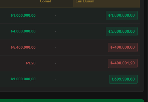Select Görsel dash in the ₺1,20 row
This screenshot has width=148, height=102.
[56, 63]
